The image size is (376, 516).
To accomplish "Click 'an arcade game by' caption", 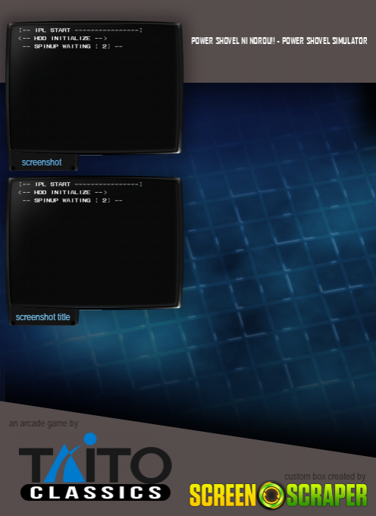I will (43, 423).
